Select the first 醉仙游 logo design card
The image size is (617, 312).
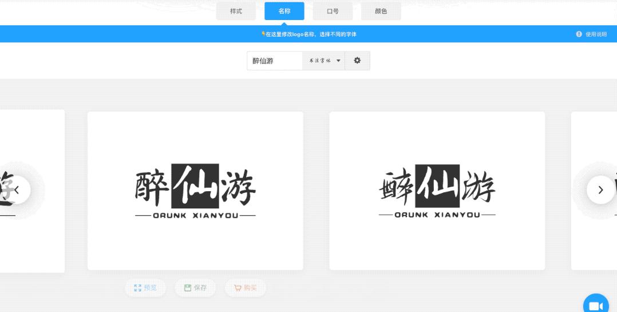pyautogui.click(x=195, y=191)
